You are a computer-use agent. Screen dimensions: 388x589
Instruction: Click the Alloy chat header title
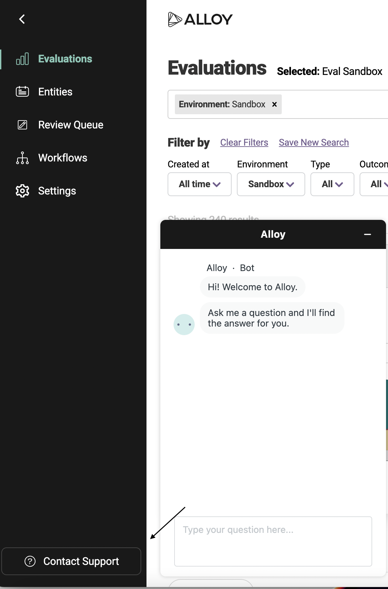click(x=273, y=234)
